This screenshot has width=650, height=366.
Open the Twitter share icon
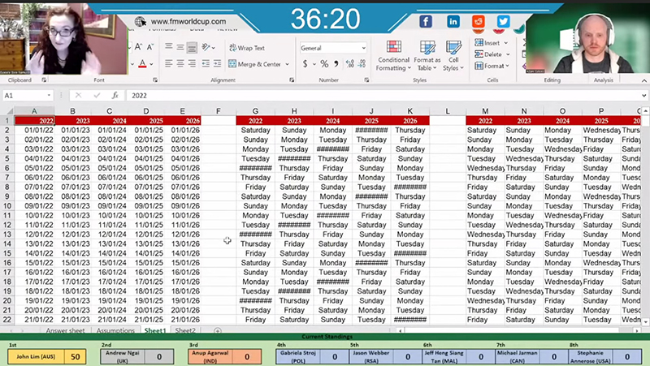coord(503,21)
